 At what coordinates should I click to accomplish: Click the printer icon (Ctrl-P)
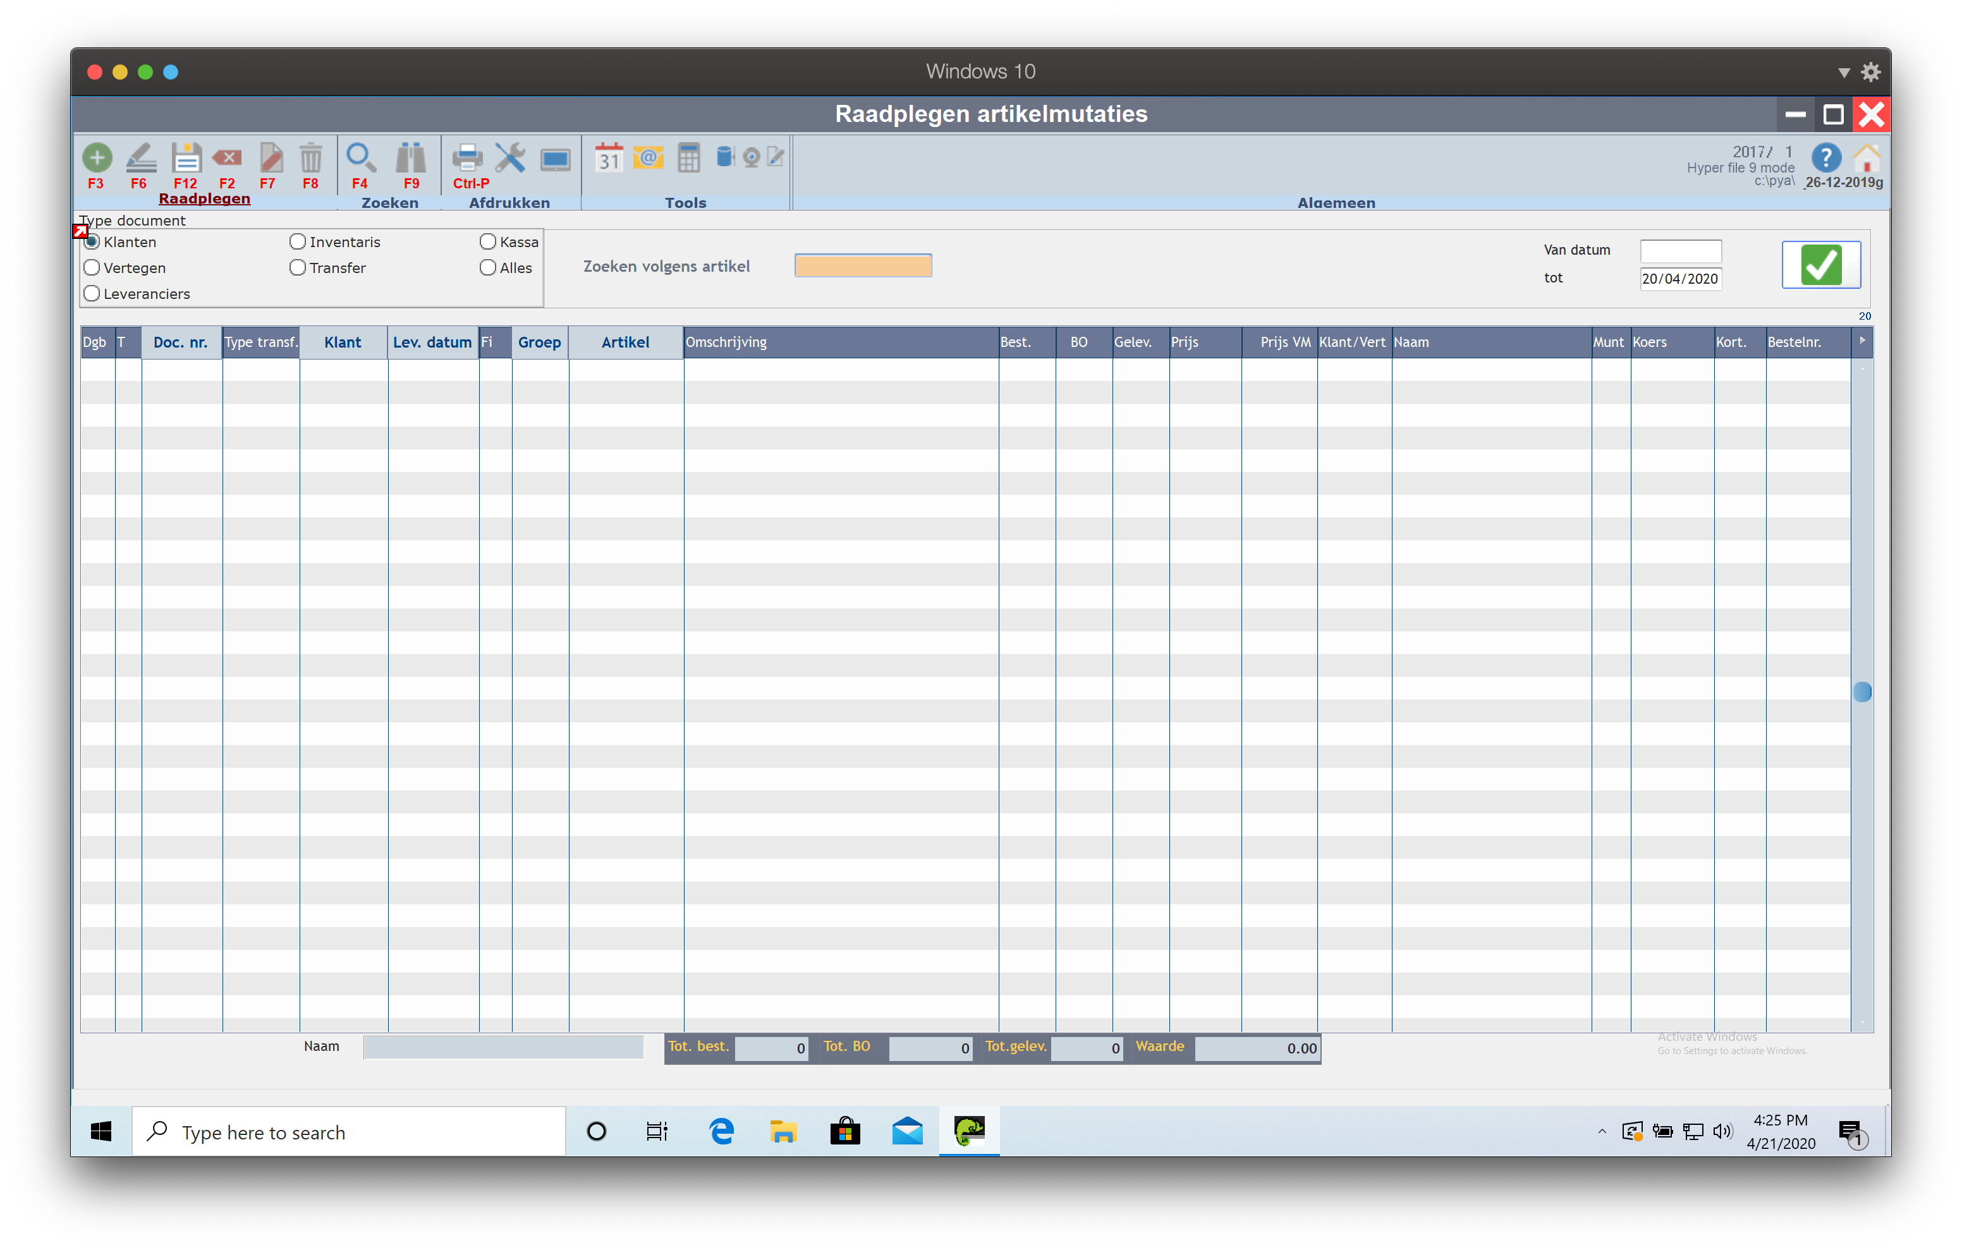point(468,157)
